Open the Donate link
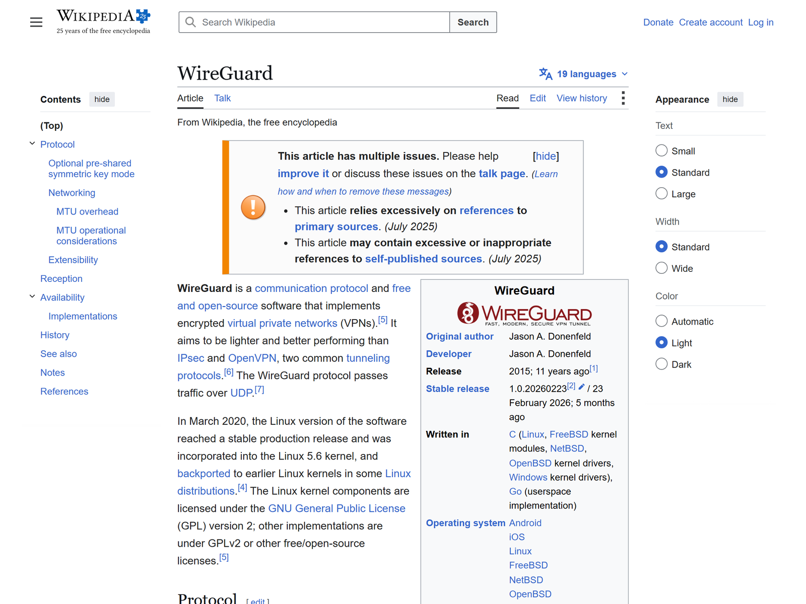 [x=658, y=22]
